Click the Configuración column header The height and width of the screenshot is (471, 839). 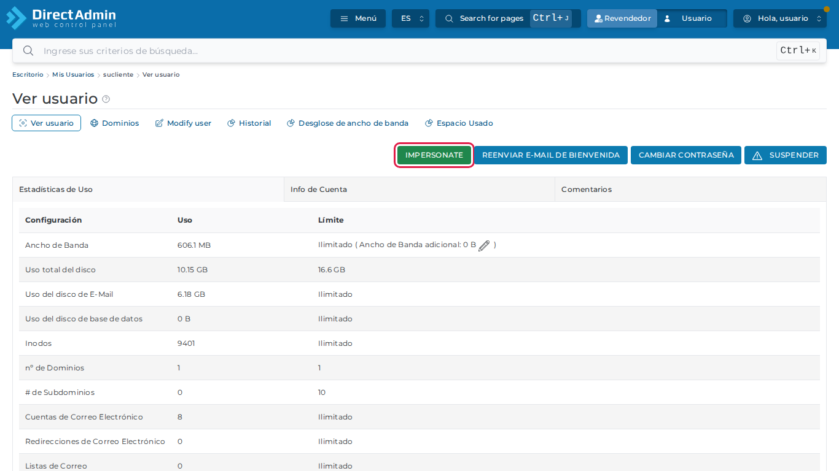pos(53,220)
